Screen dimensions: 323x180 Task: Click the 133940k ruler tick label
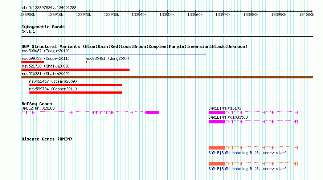(x=139, y=15)
